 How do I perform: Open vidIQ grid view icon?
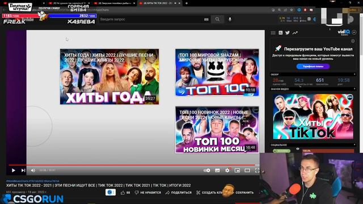tap(273, 33)
